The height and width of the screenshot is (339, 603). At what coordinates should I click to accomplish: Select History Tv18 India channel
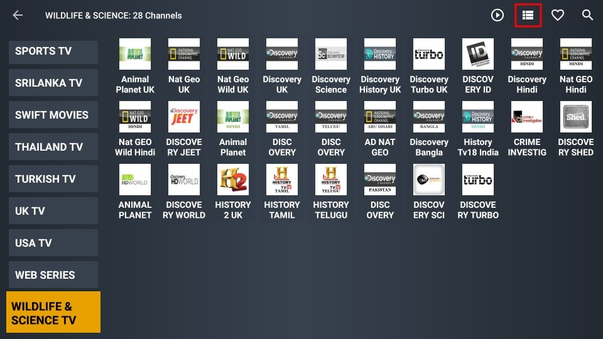[x=478, y=129]
